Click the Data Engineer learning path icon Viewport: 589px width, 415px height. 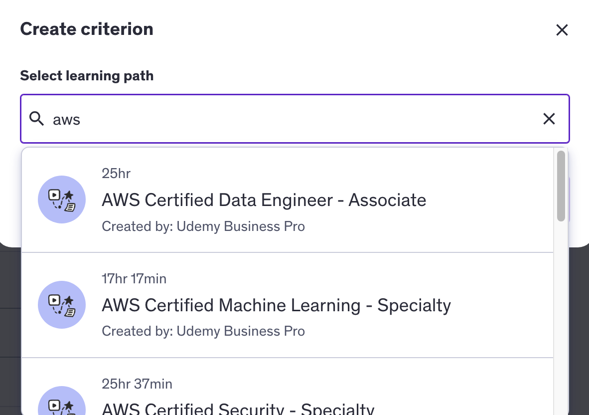(x=62, y=200)
